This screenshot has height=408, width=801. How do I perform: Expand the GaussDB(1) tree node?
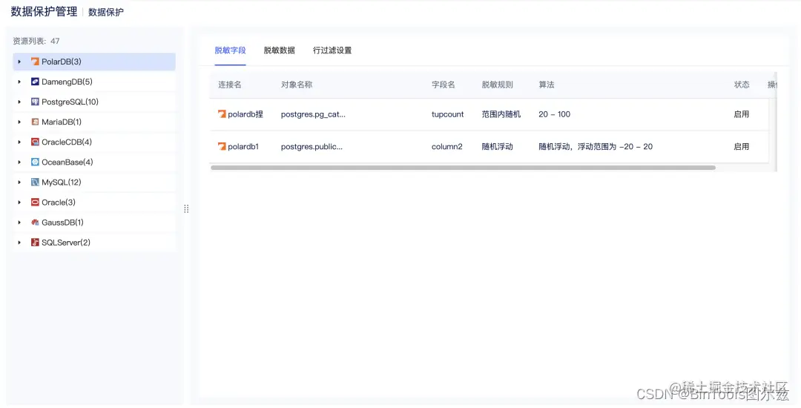point(19,223)
